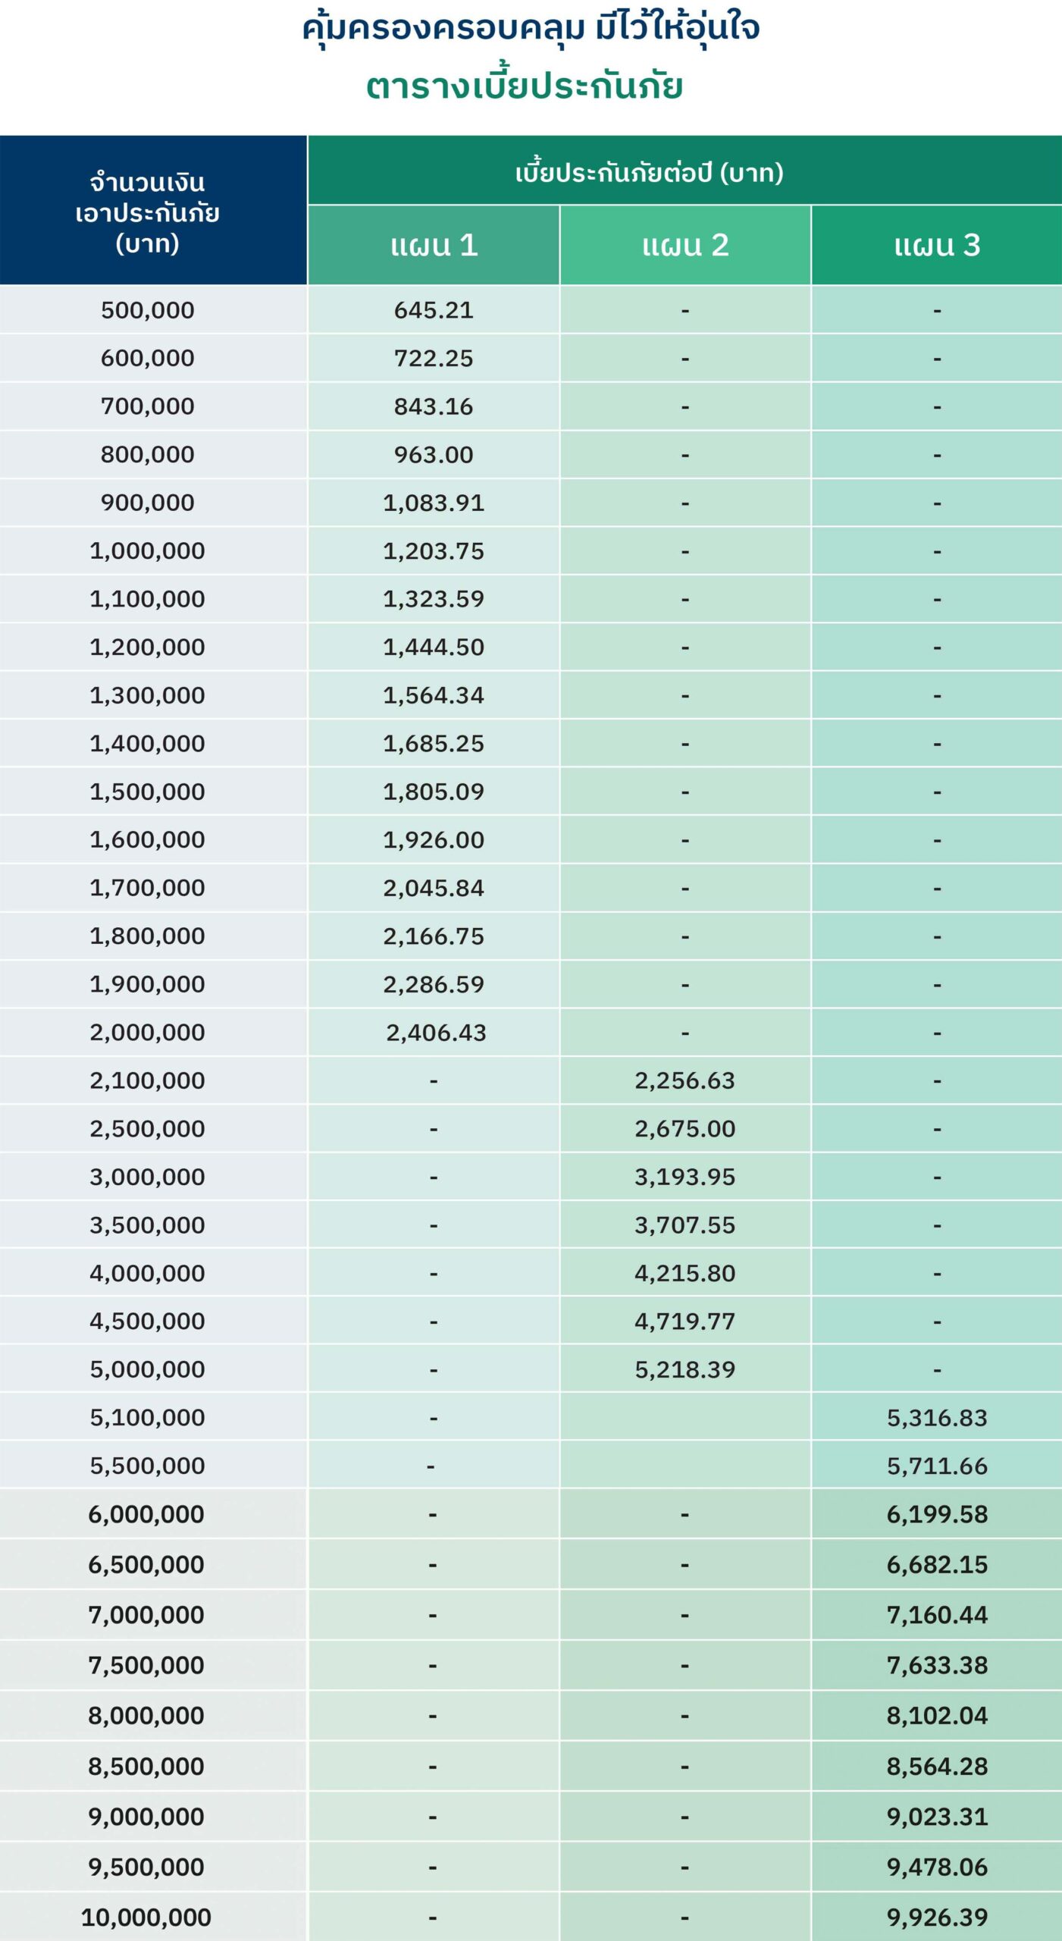Select the 5,100,000 sum insured cell
Image resolution: width=1062 pixels, height=1941 pixels.
(148, 1418)
